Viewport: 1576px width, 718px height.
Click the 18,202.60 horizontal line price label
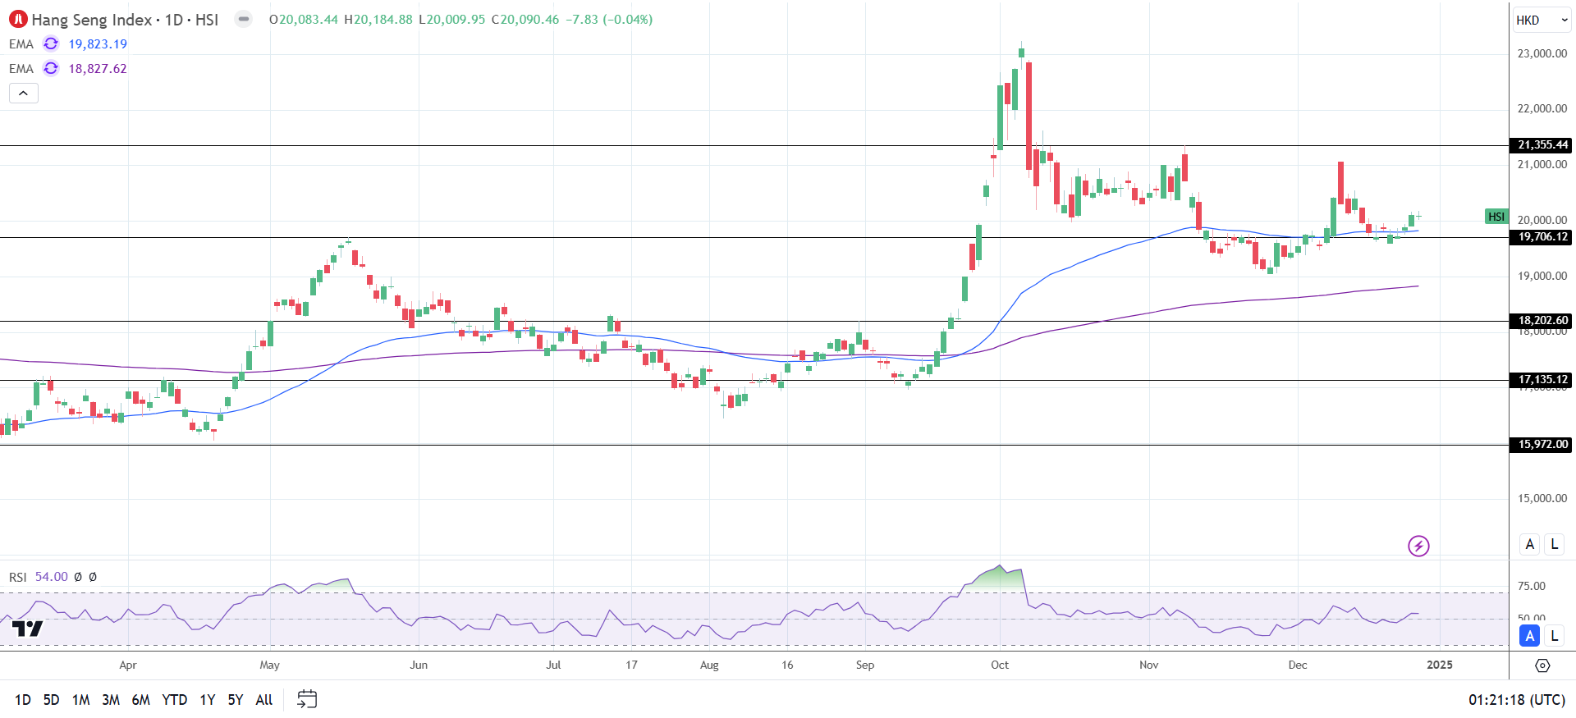(x=1541, y=321)
